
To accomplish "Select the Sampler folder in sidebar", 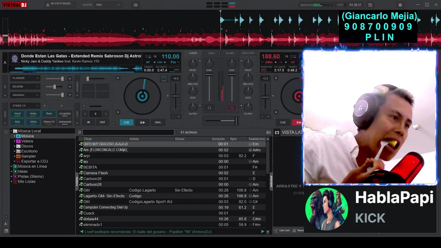I will click(29, 156).
